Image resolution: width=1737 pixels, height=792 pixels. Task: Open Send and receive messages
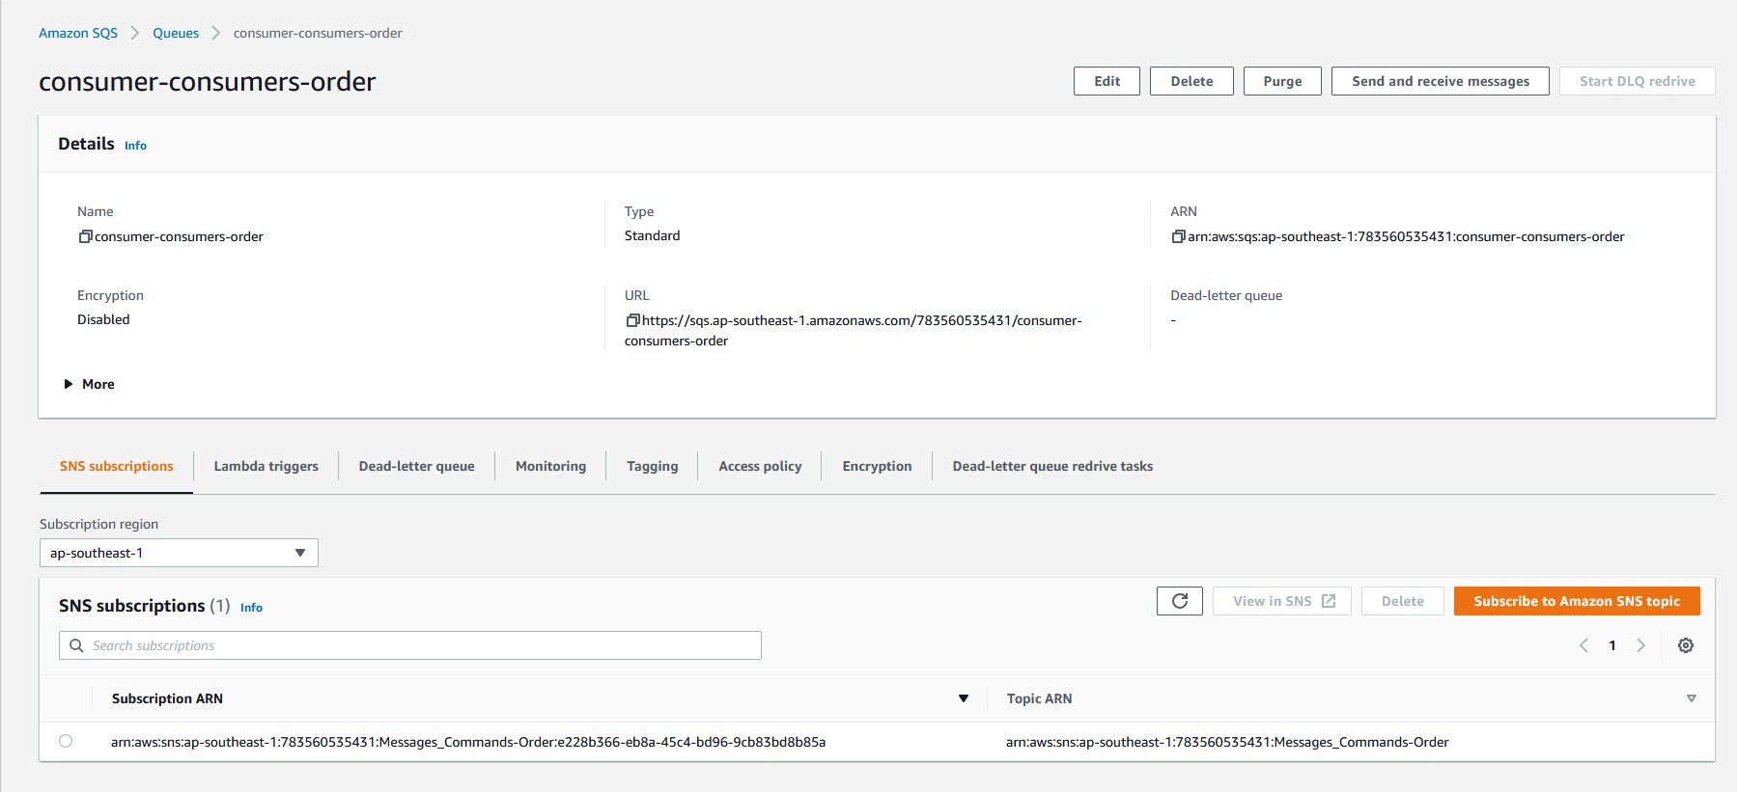coord(1441,81)
